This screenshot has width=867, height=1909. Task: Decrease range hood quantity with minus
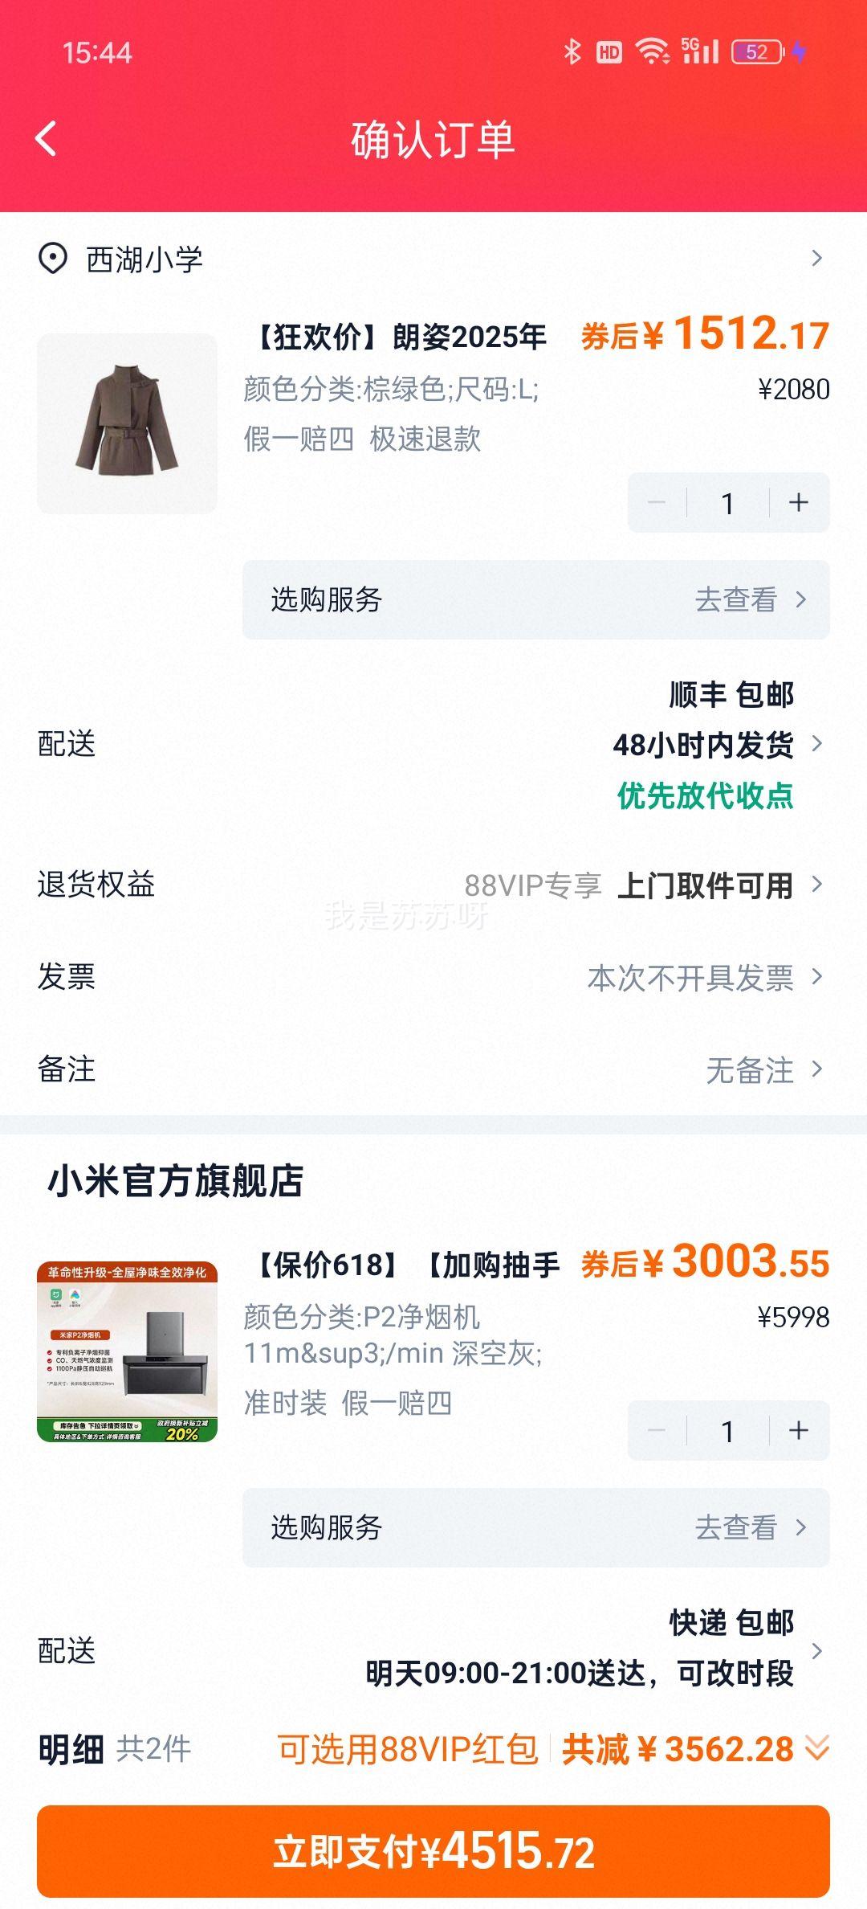pos(657,1430)
